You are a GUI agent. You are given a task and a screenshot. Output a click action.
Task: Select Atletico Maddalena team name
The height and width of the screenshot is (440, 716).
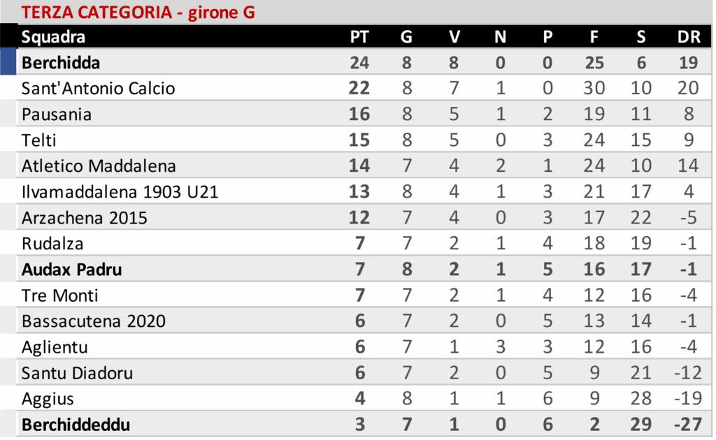pos(99,166)
